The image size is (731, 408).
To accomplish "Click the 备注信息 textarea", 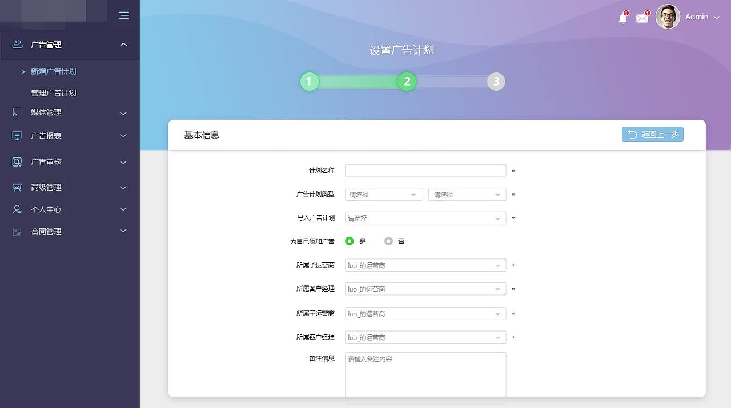I will (425, 374).
